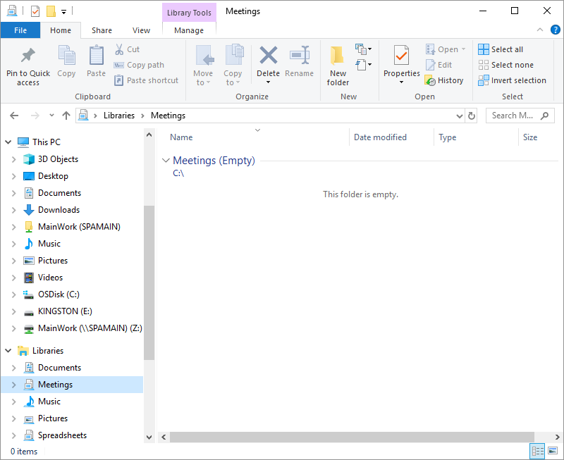Click the Edit button in Open group
The width and height of the screenshot is (564, 460).
click(x=439, y=65)
